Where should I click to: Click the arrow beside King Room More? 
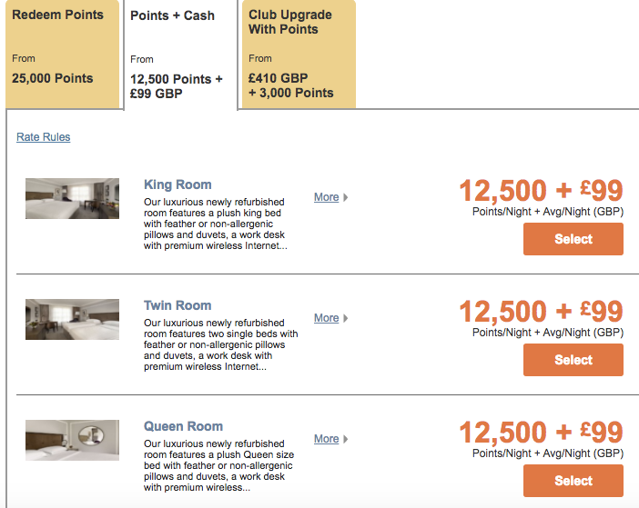click(346, 197)
